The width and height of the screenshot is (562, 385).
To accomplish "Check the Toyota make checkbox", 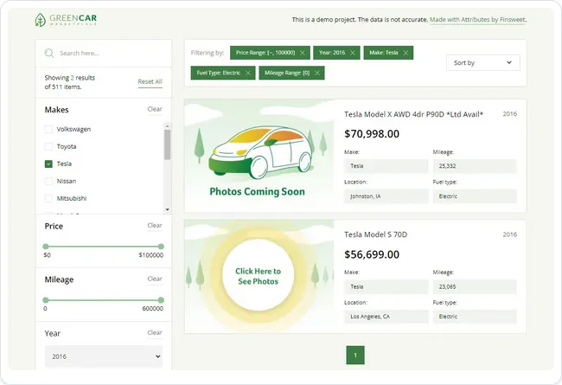I will coord(48,146).
